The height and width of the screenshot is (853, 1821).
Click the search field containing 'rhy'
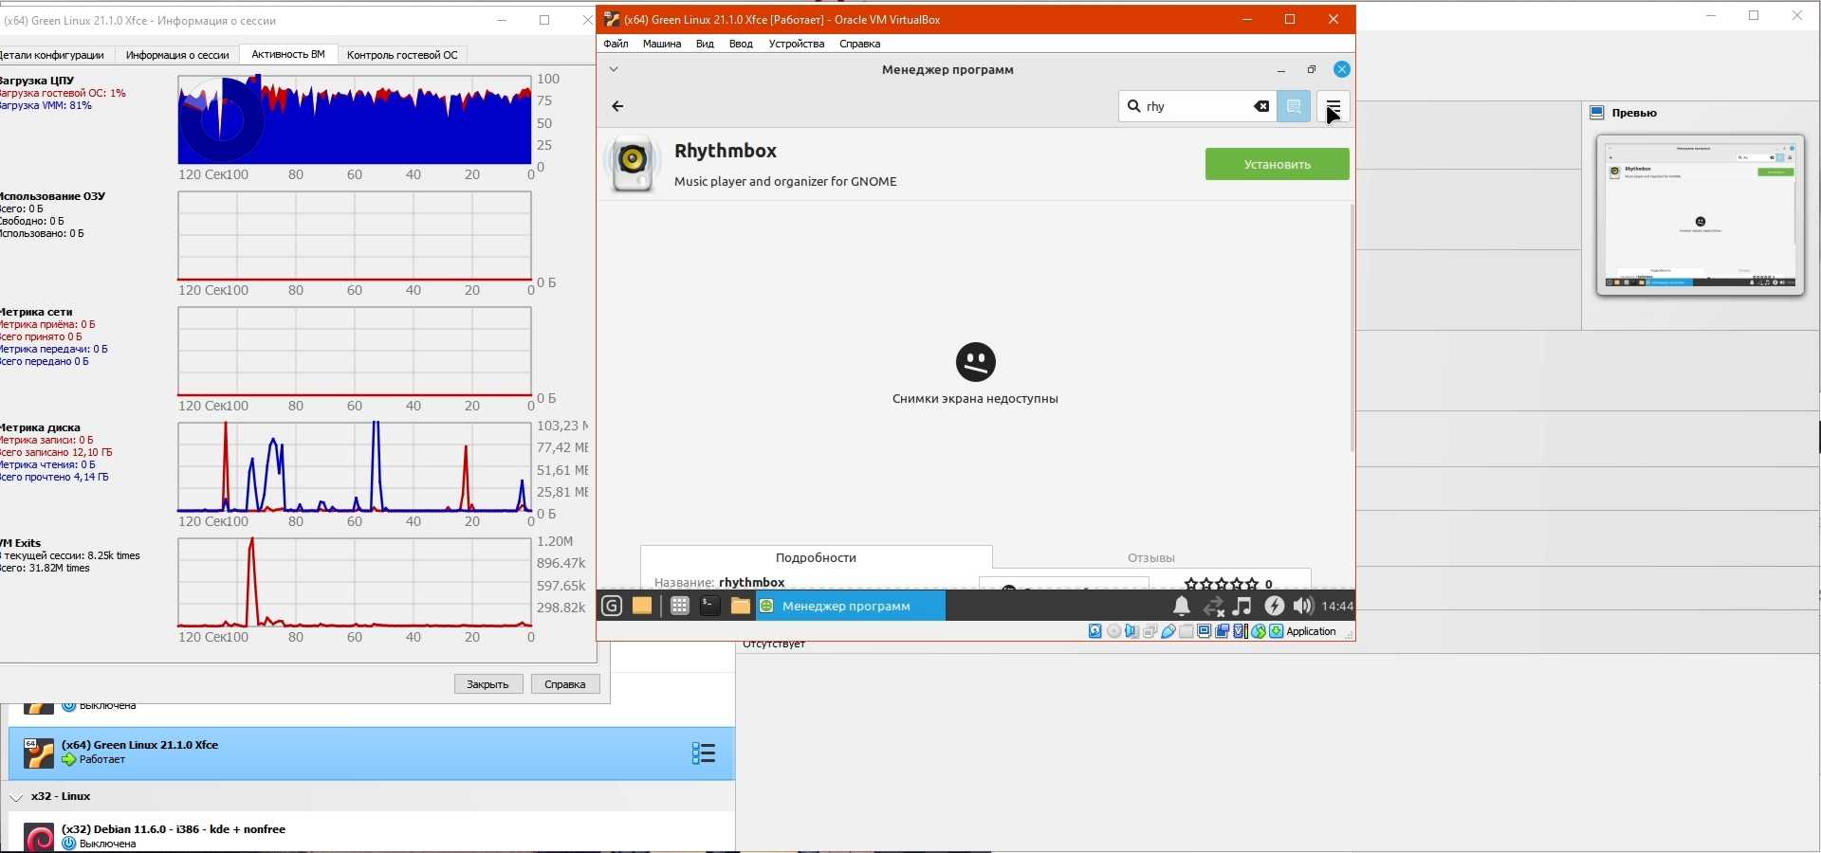click(1197, 106)
